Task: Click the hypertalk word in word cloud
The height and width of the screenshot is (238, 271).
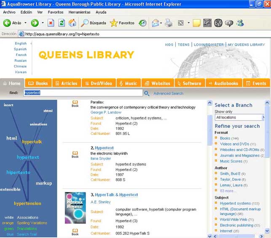Action: pos(32,142)
